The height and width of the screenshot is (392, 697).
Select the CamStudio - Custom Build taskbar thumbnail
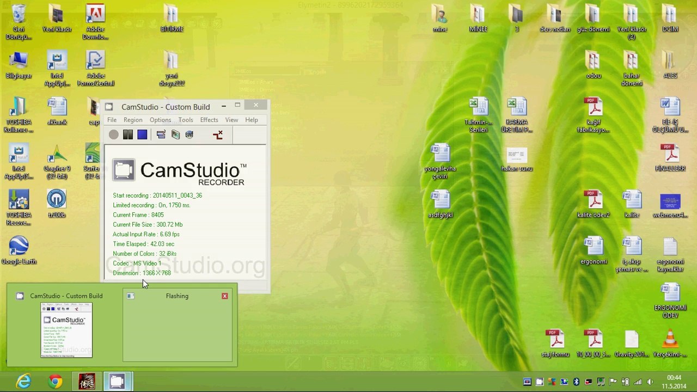[x=66, y=325]
